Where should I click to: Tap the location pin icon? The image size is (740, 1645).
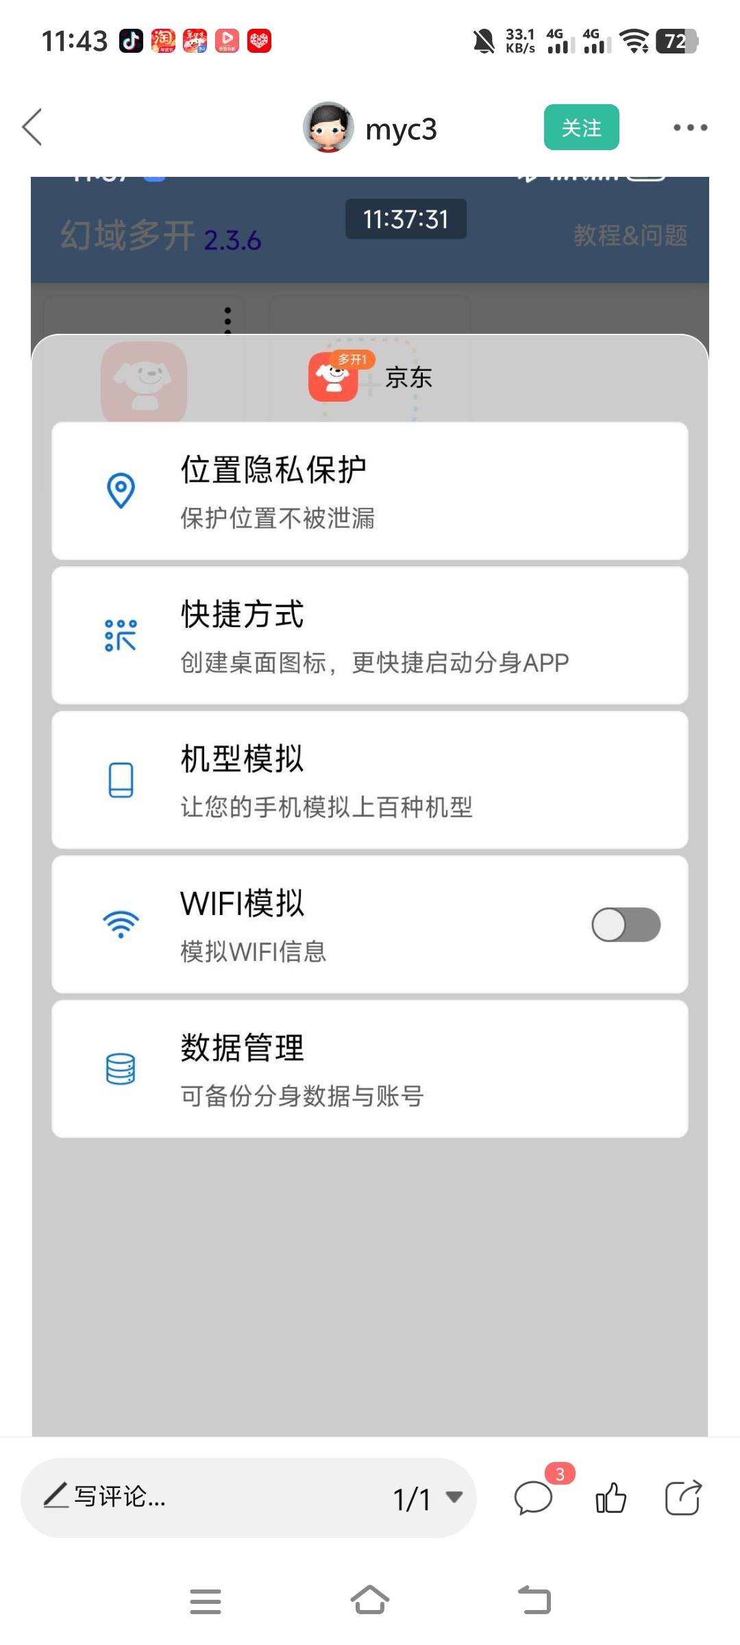121,491
